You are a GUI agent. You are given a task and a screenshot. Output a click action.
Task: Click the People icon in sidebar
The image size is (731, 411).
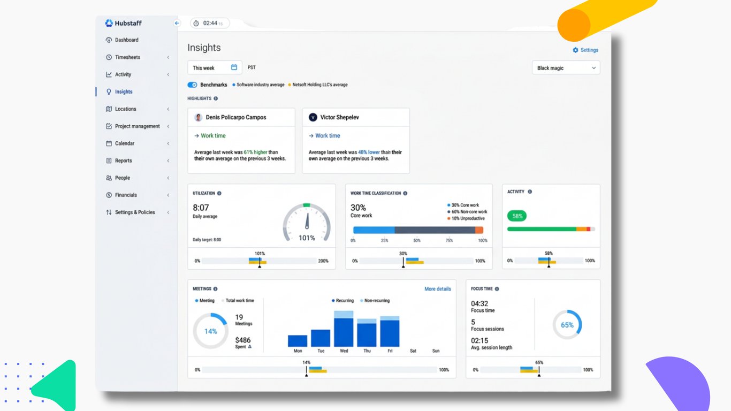[x=109, y=178]
